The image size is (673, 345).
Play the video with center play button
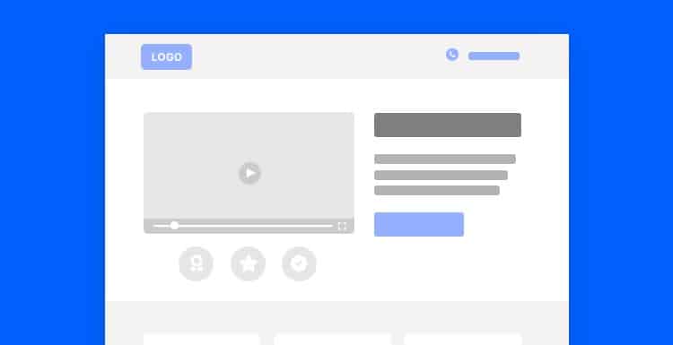[x=249, y=173]
